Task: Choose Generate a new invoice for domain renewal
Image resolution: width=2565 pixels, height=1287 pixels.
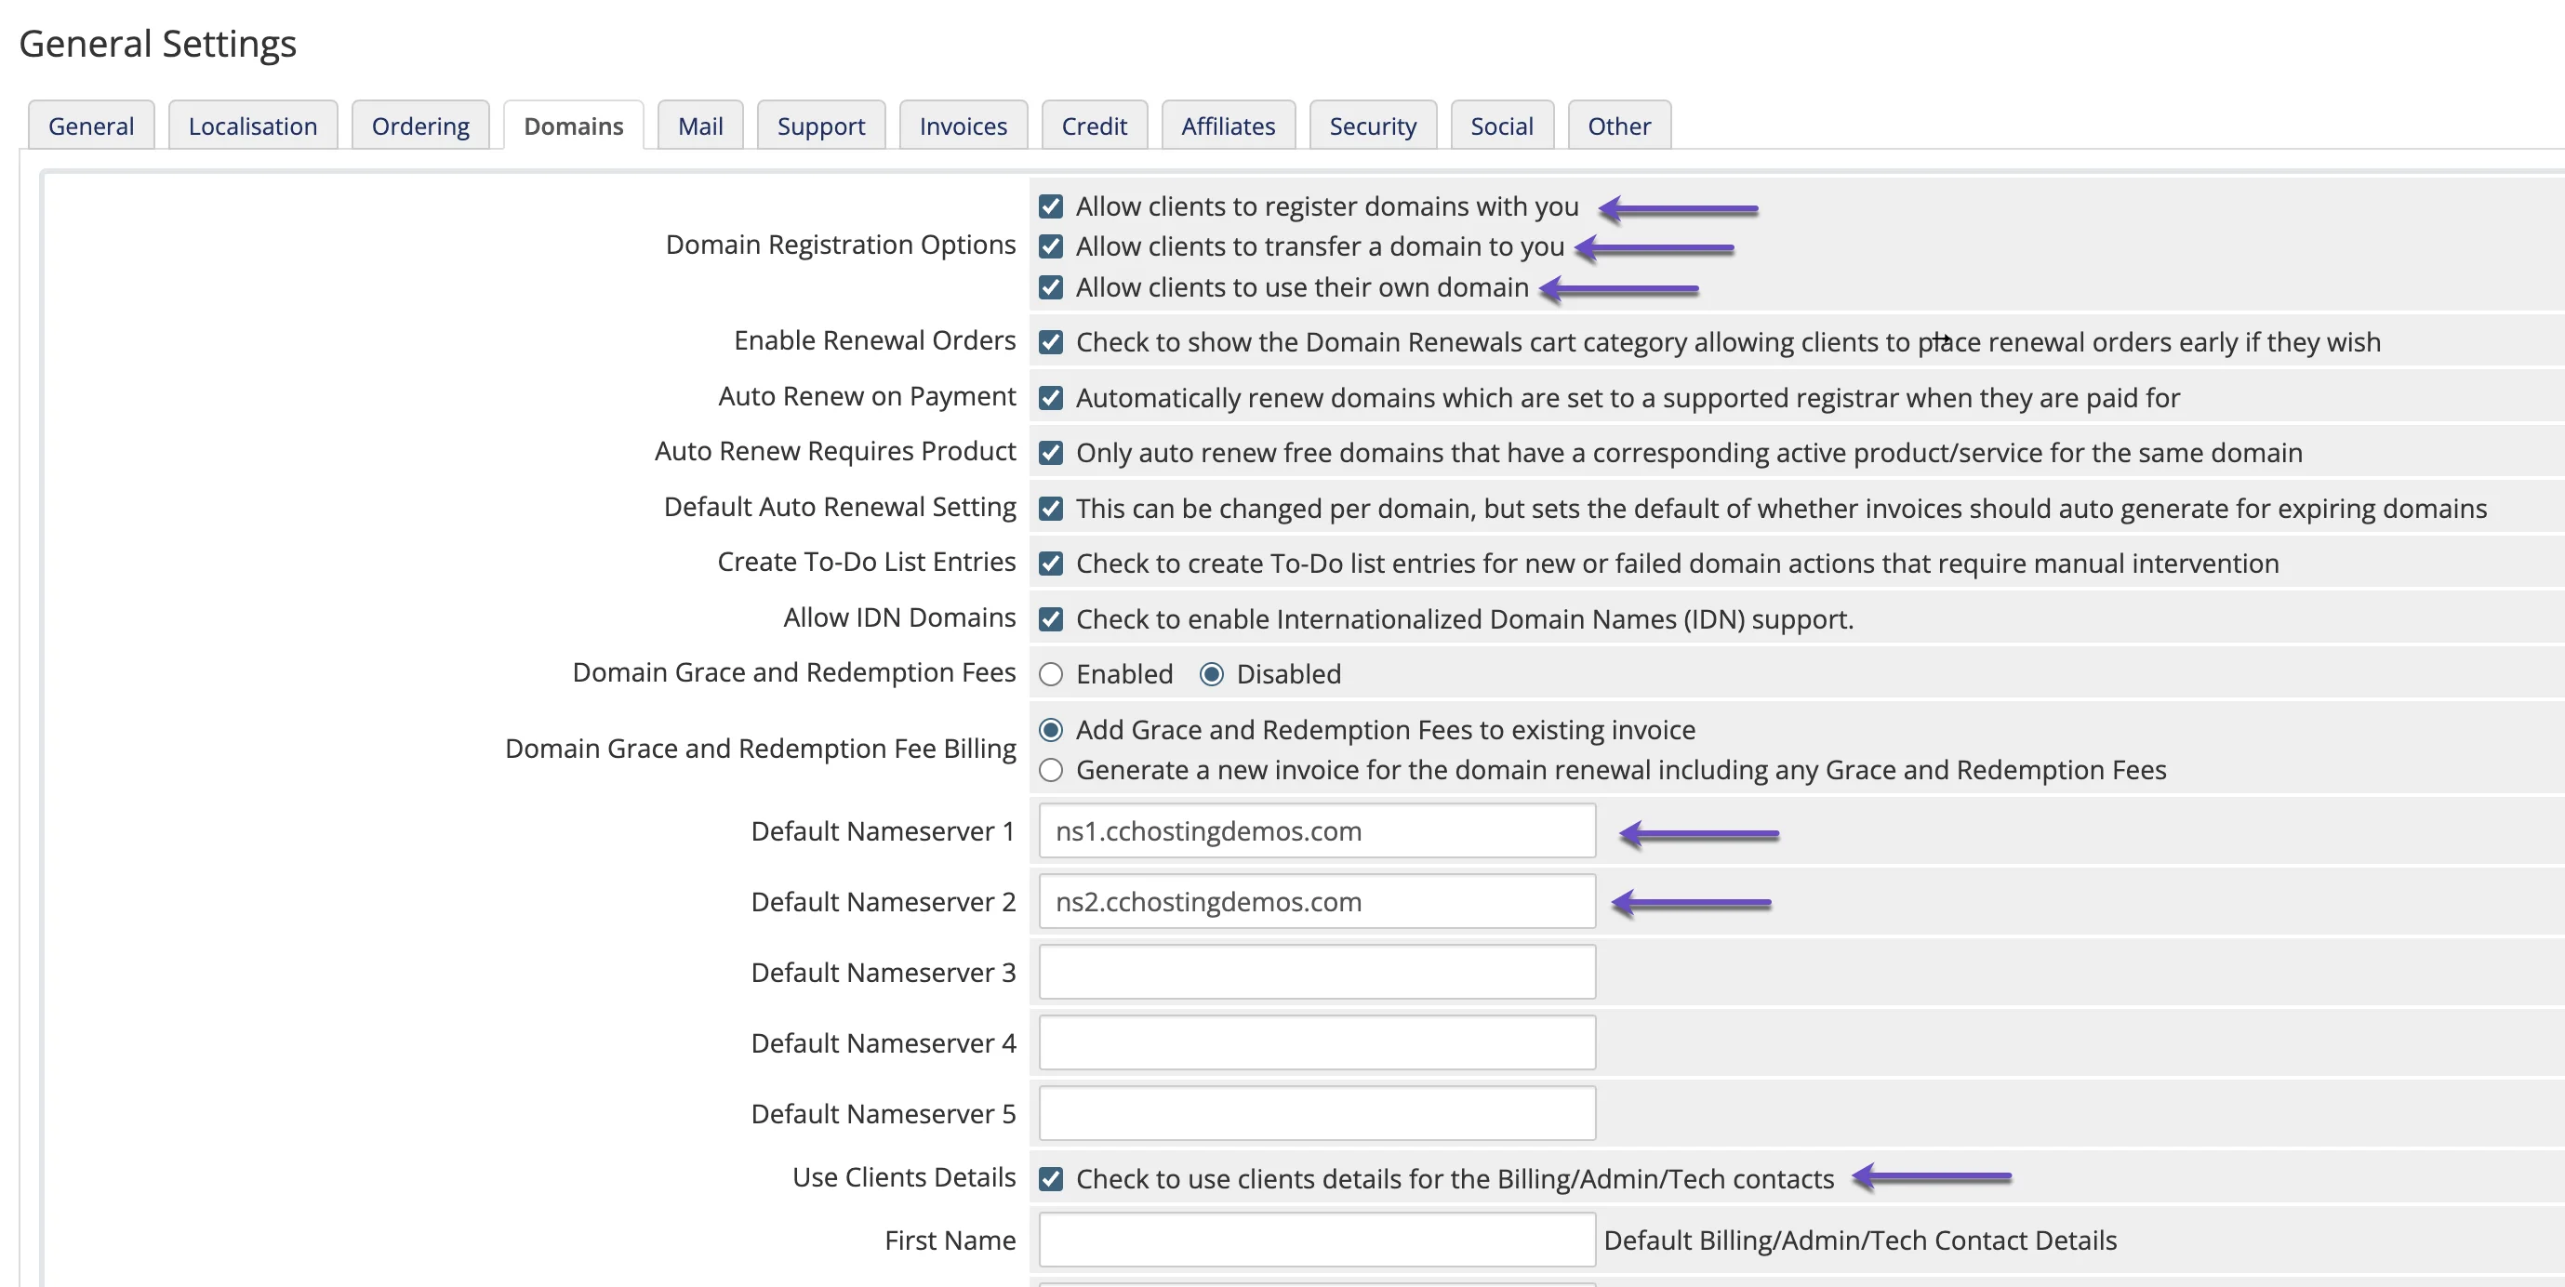Action: (x=1051, y=769)
